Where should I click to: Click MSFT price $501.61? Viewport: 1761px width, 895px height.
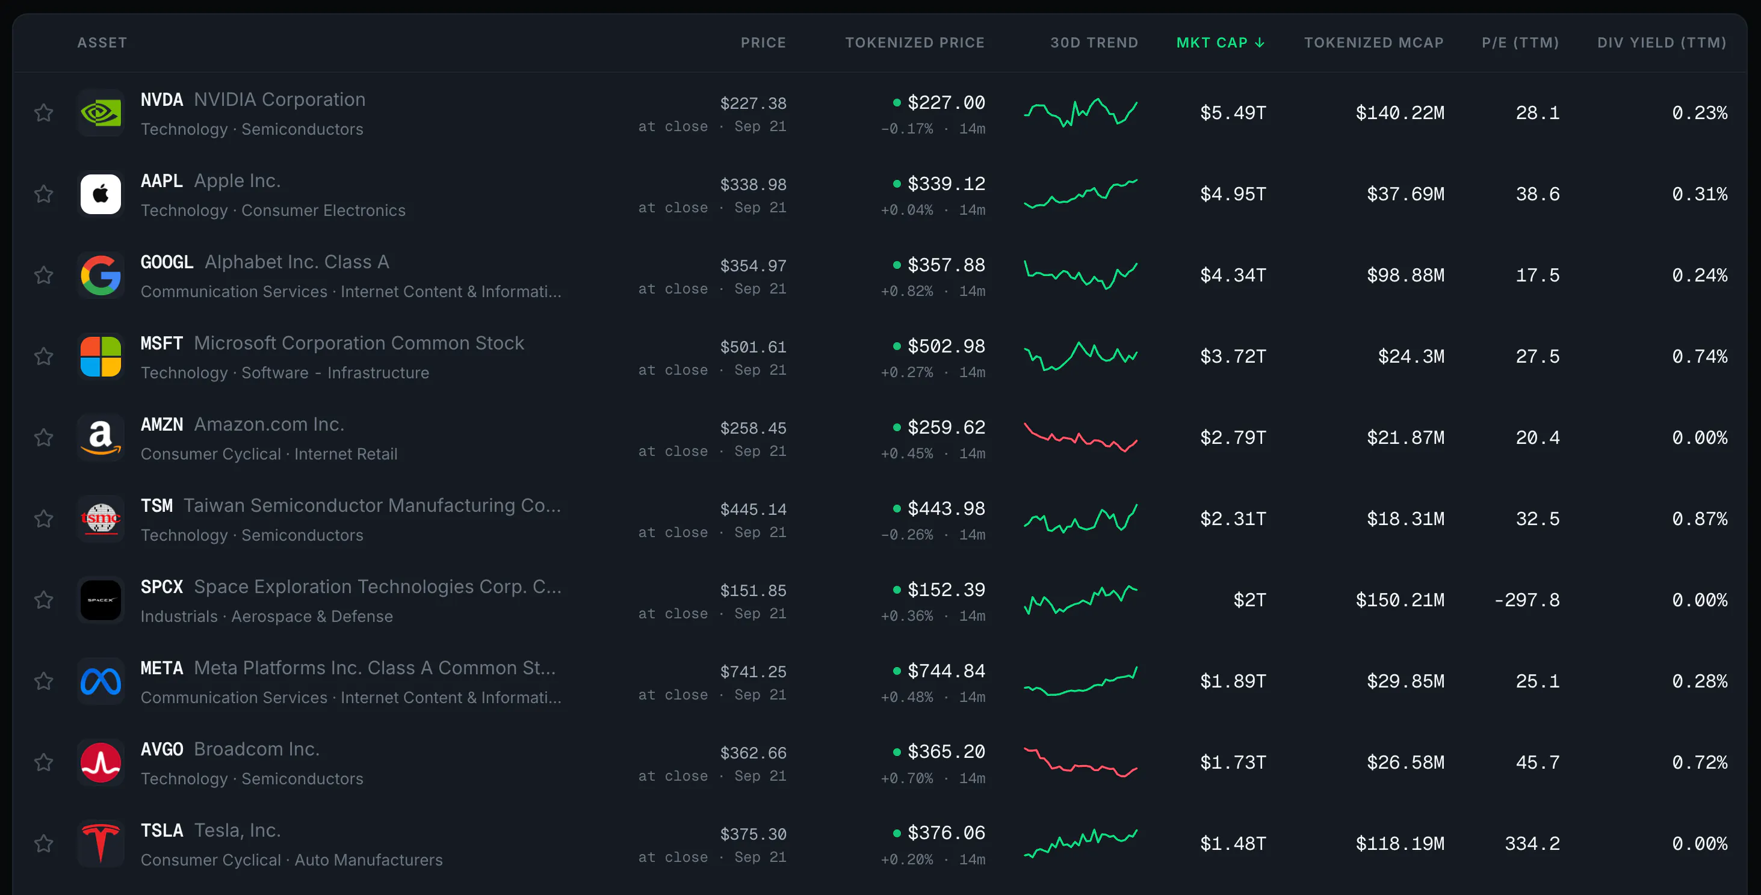(x=753, y=347)
